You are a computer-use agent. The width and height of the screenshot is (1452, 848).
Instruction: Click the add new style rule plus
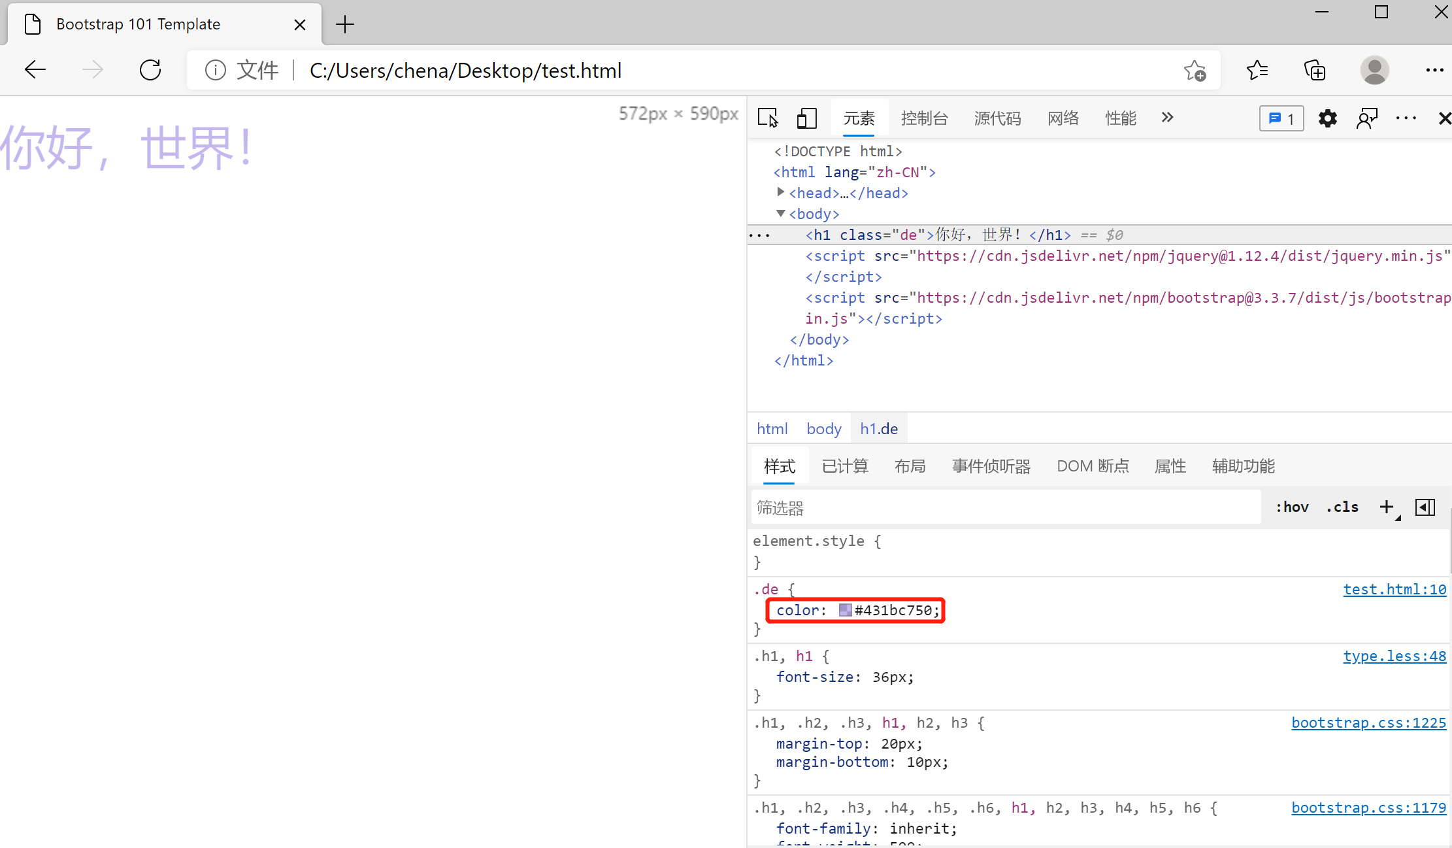pyautogui.click(x=1387, y=507)
